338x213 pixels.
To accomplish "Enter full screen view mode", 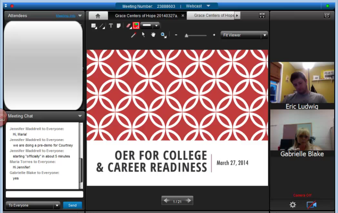I will (262, 15).
